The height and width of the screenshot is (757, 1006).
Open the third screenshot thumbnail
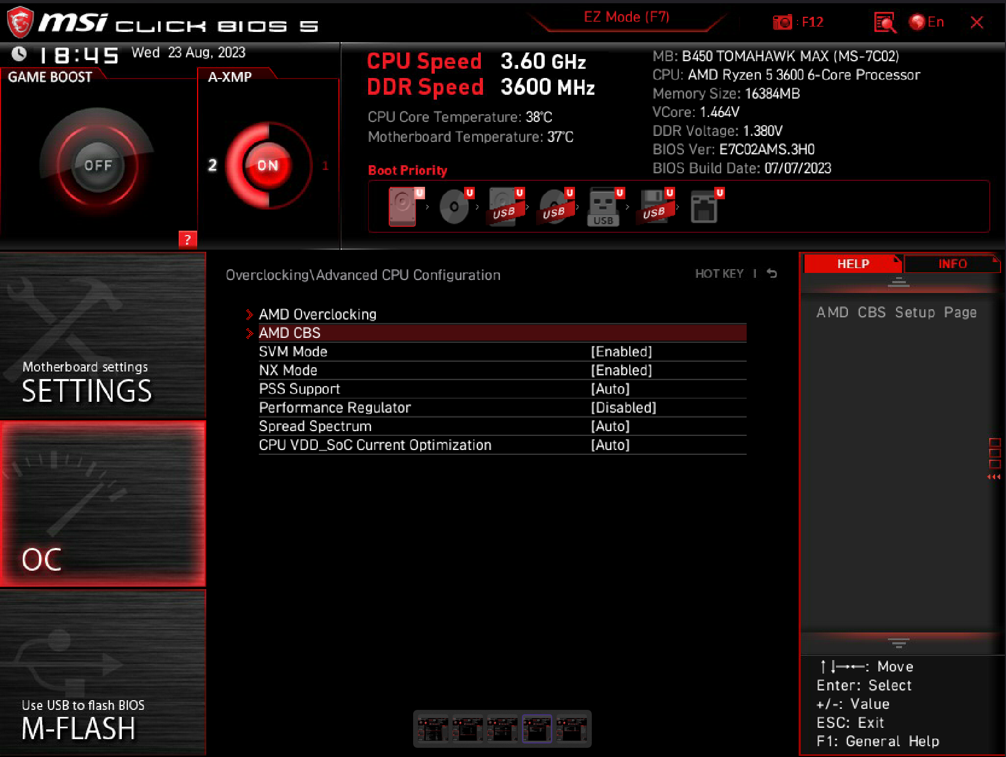coord(502,729)
